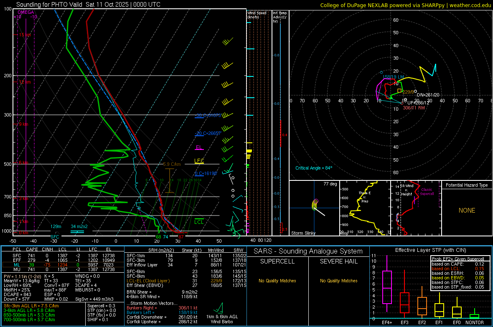493x327 pixels.
Task: Click the cyan '34 m2s2' label
Action: click(79, 226)
